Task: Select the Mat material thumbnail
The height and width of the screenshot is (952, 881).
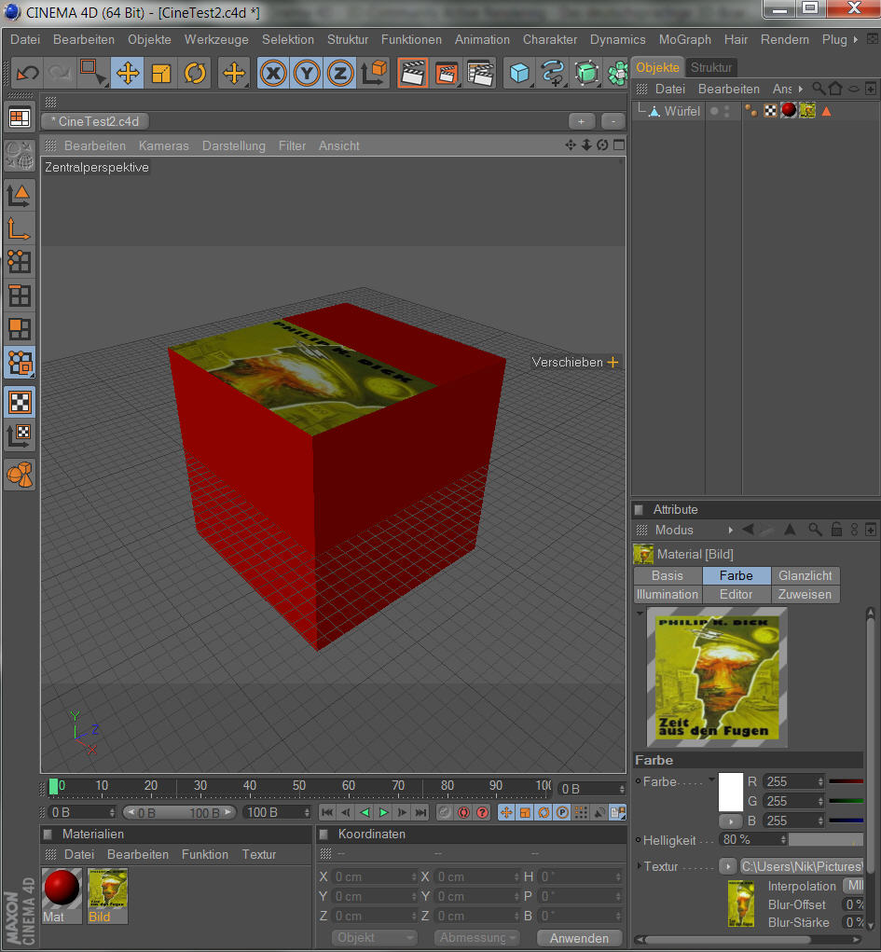Action: pos(62,895)
